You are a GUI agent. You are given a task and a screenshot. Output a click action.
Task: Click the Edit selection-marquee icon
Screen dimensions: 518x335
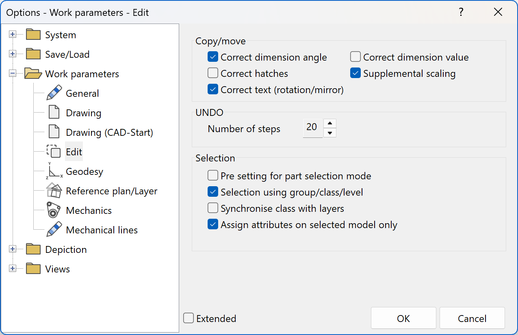tap(53, 151)
